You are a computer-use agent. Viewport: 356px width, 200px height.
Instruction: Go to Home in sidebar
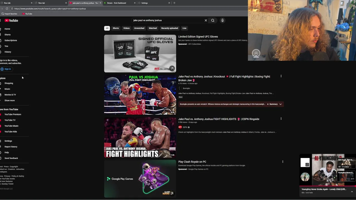(7, 29)
